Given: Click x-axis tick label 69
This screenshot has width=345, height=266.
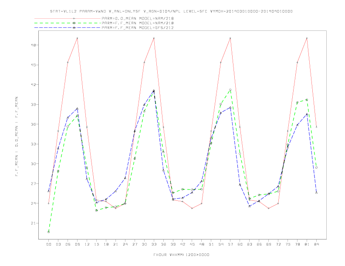Looking at the screenshot, I should [x=269, y=244].
